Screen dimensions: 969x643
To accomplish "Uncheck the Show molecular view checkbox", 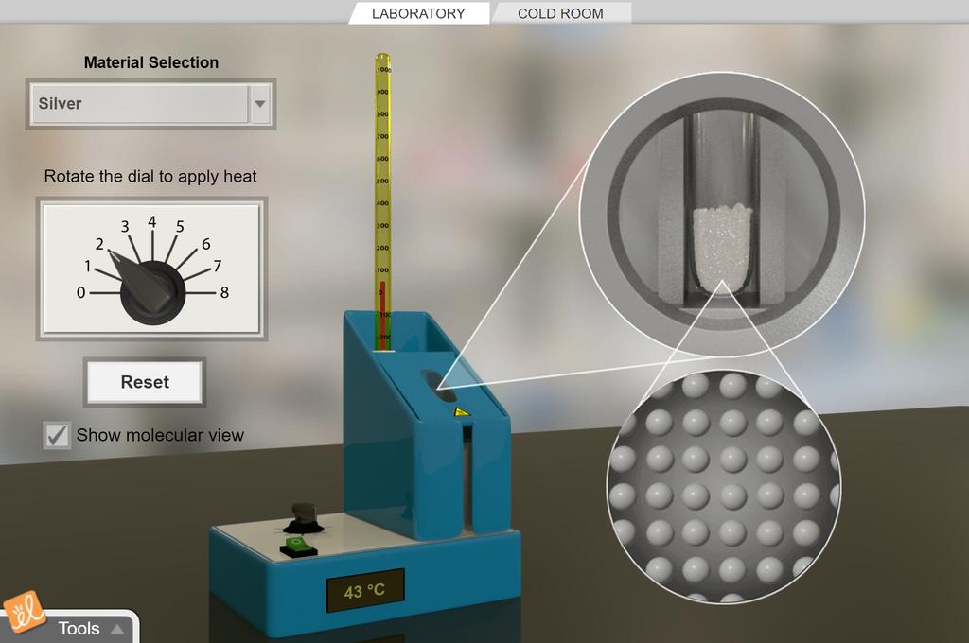I will coord(58,435).
